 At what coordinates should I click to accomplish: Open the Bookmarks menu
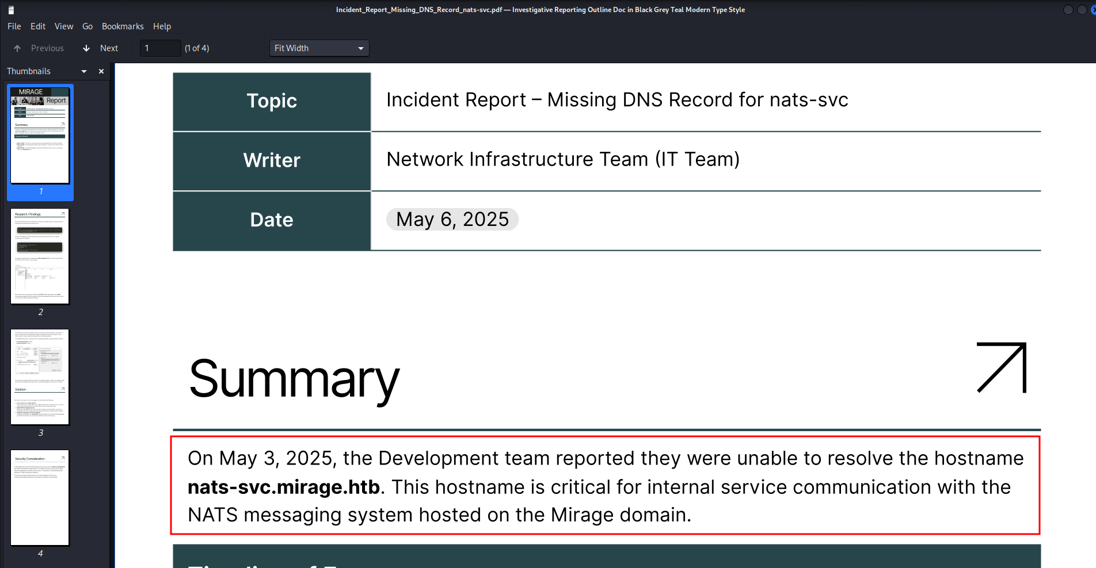pos(123,26)
